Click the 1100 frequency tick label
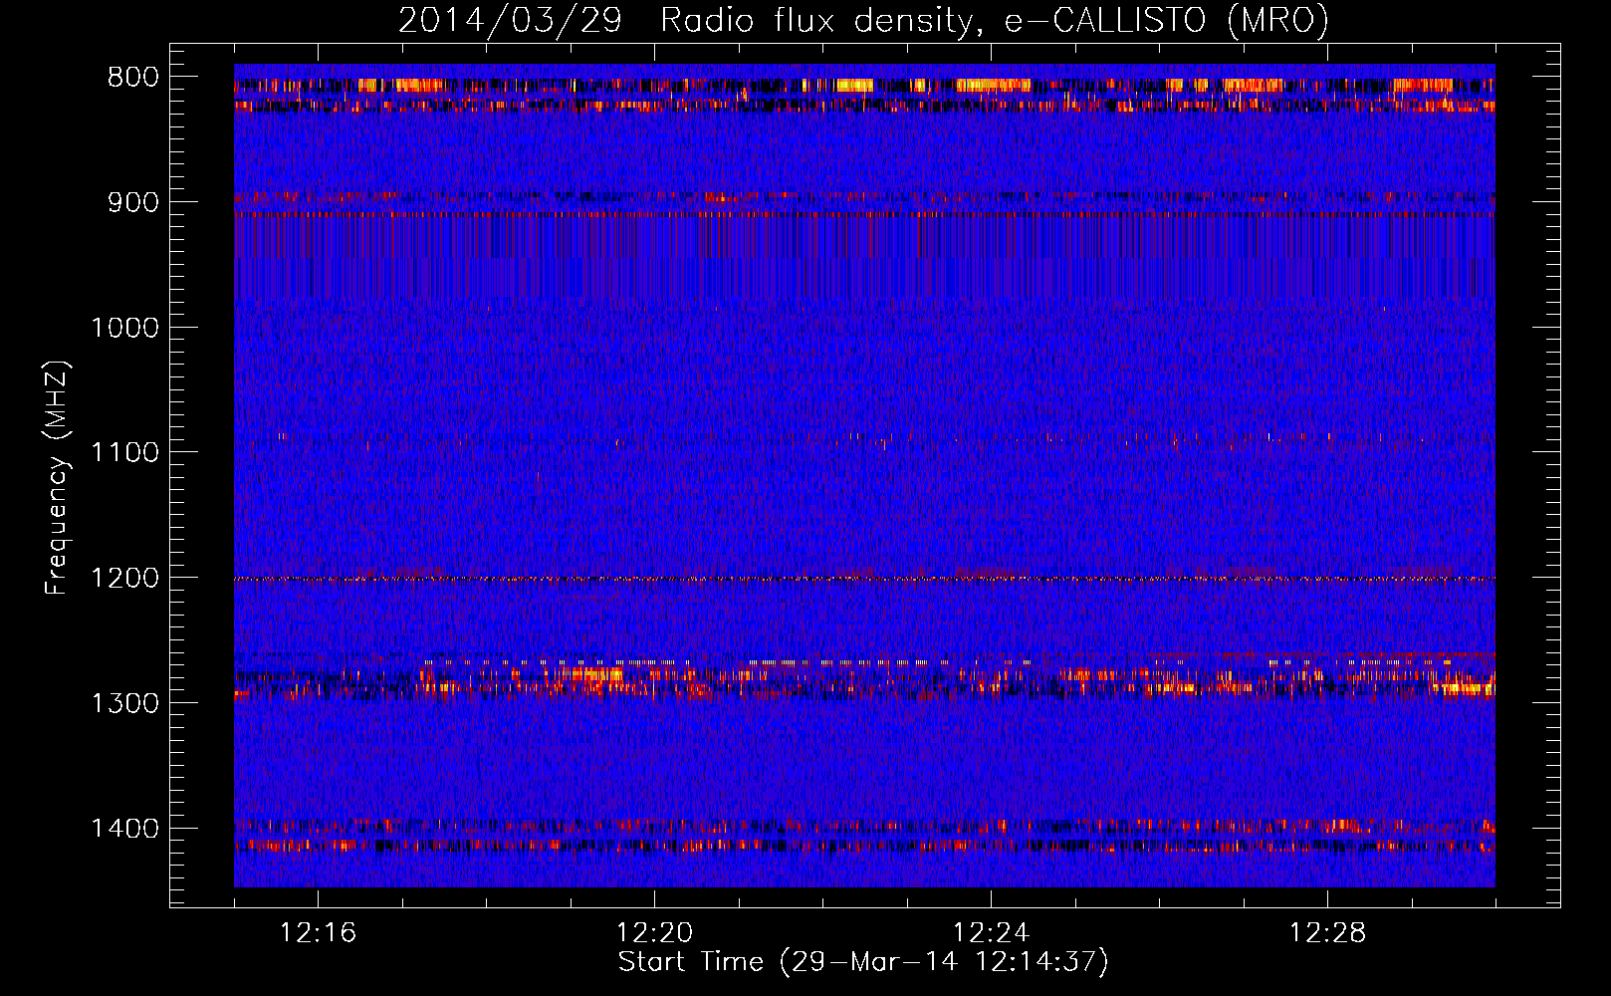Image resolution: width=1611 pixels, height=996 pixels. click(124, 453)
